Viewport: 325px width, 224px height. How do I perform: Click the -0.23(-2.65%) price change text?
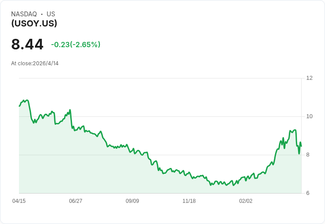tap(76, 45)
